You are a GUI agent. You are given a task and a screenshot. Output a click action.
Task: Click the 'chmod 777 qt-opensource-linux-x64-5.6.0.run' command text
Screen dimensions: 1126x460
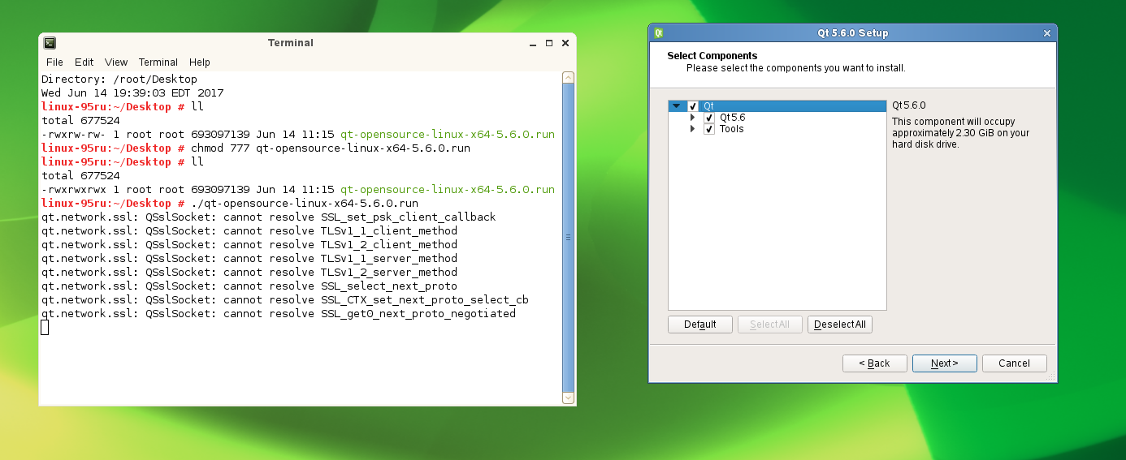click(x=331, y=148)
